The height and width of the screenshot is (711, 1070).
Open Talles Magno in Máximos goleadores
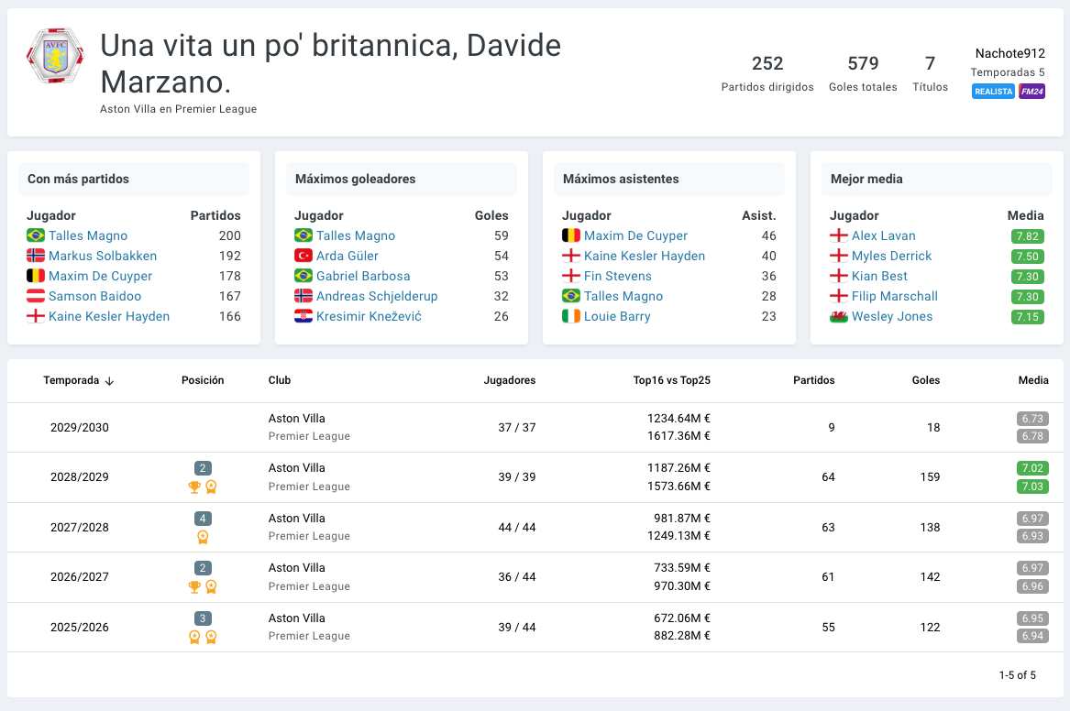(356, 235)
